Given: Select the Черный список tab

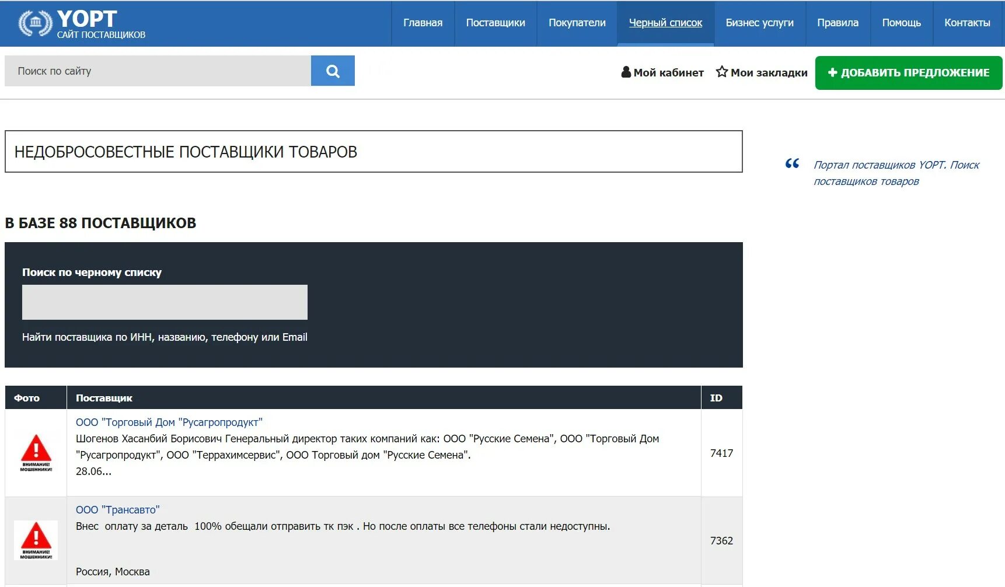Looking at the screenshot, I should click(665, 23).
